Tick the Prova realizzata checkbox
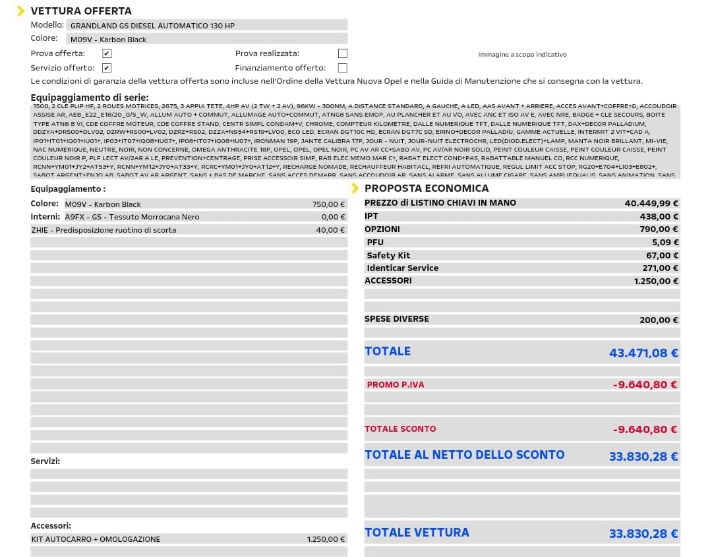The image size is (712, 557). (x=342, y=53)
